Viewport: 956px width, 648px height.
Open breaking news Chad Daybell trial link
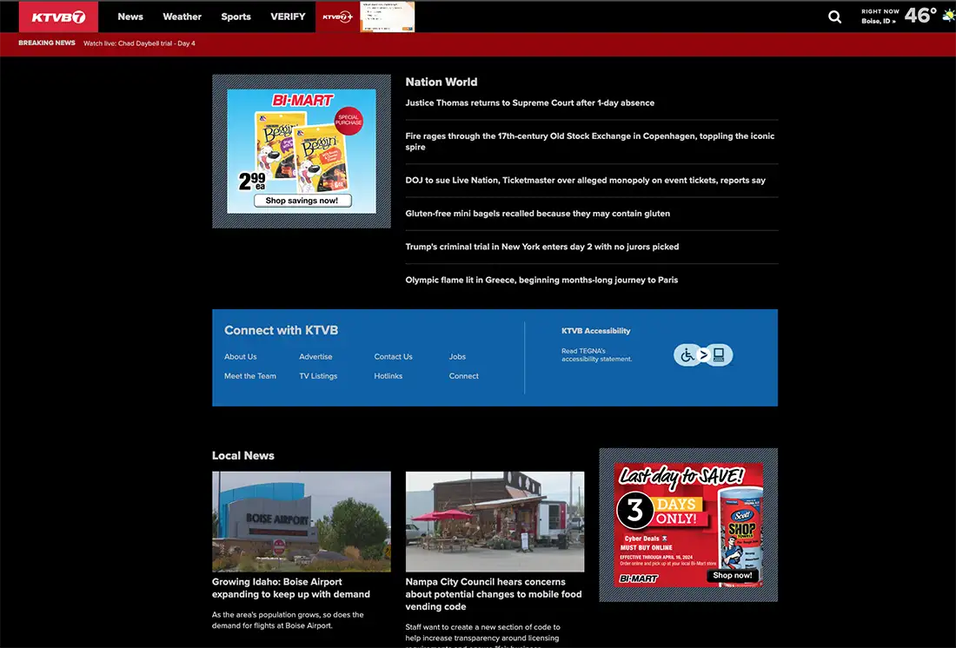pyautogui.click(x=139, y=43)
